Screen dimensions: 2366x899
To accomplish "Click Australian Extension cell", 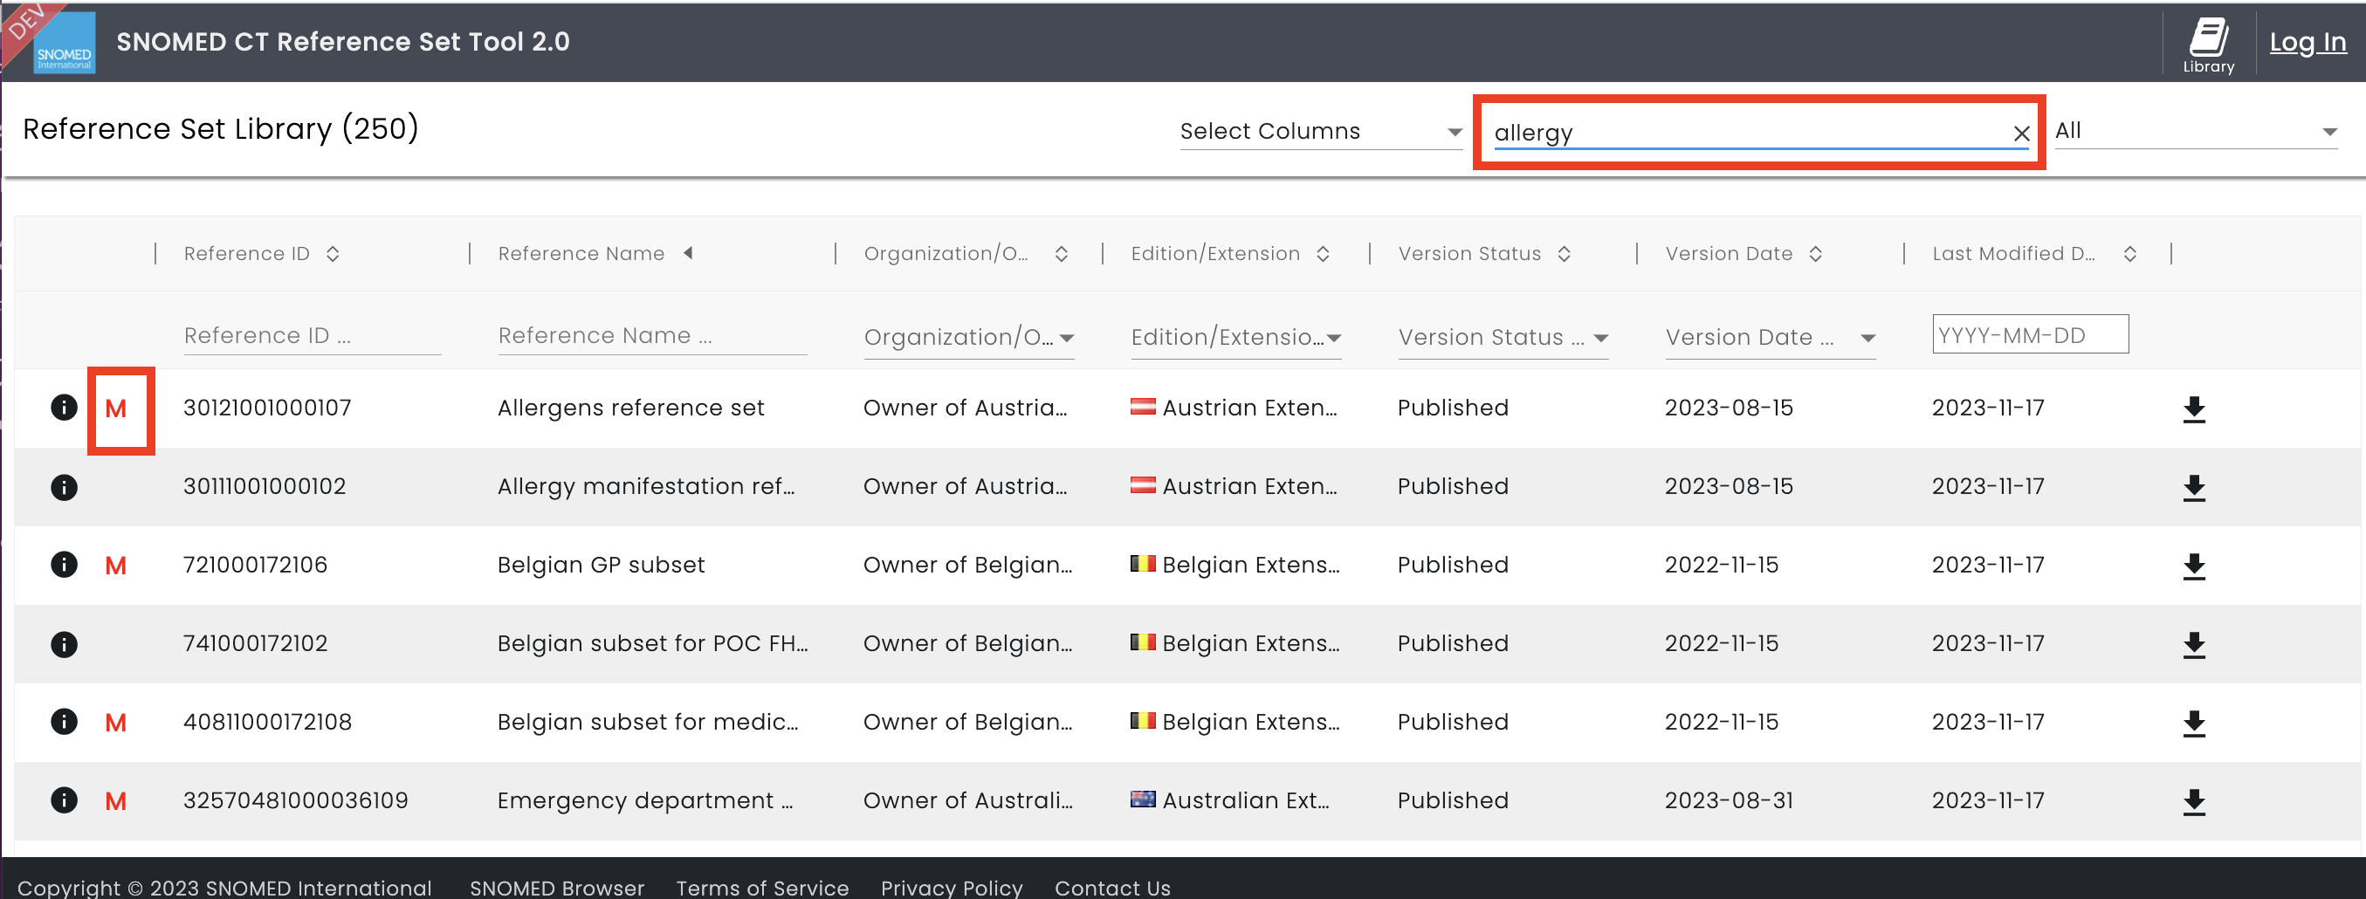I will click(1229, 800).
